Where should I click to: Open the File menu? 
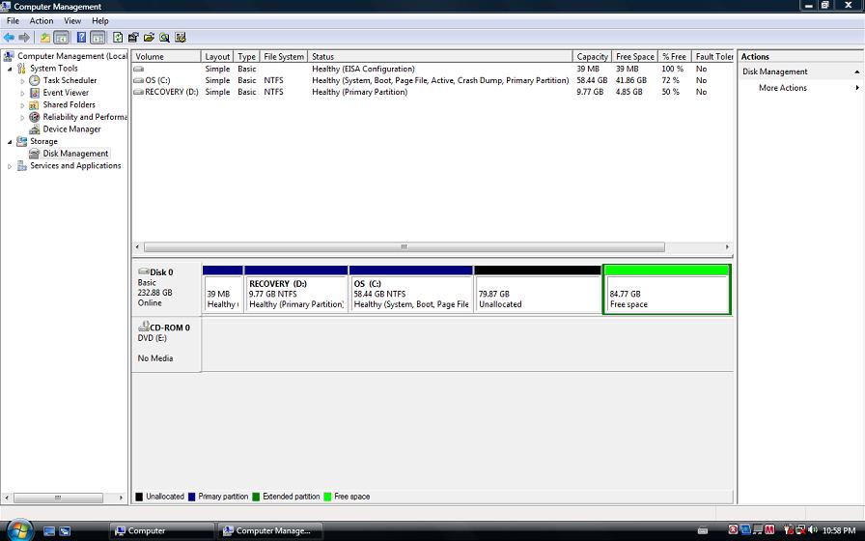click(13, 21)
